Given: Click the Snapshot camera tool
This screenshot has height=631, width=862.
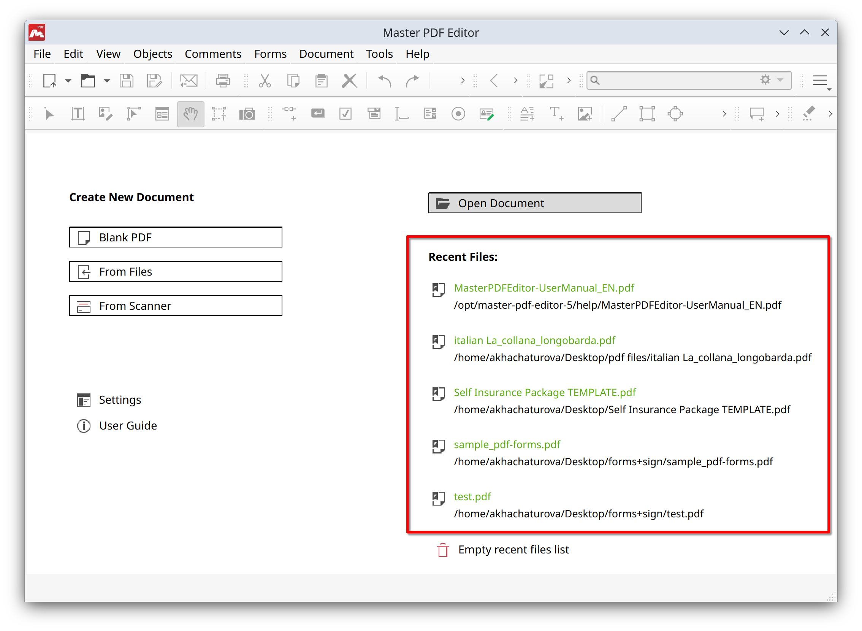Looking at the screenshot, I should click(247, 114).
